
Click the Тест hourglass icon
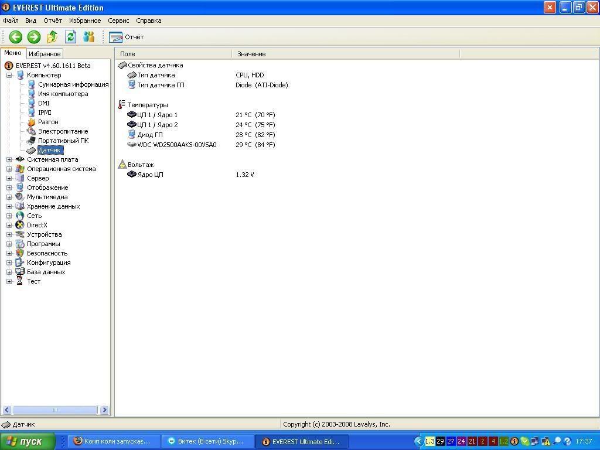(20, 281)
